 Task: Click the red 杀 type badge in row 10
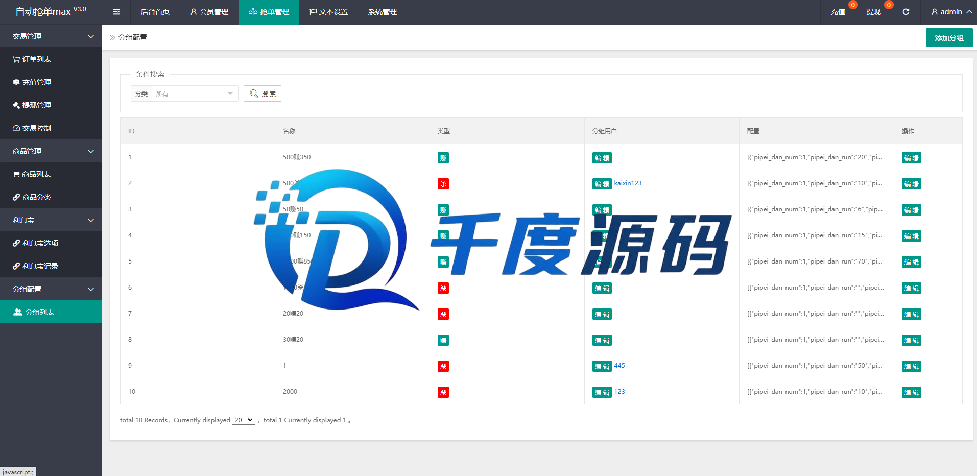click(x=443, y=392)
